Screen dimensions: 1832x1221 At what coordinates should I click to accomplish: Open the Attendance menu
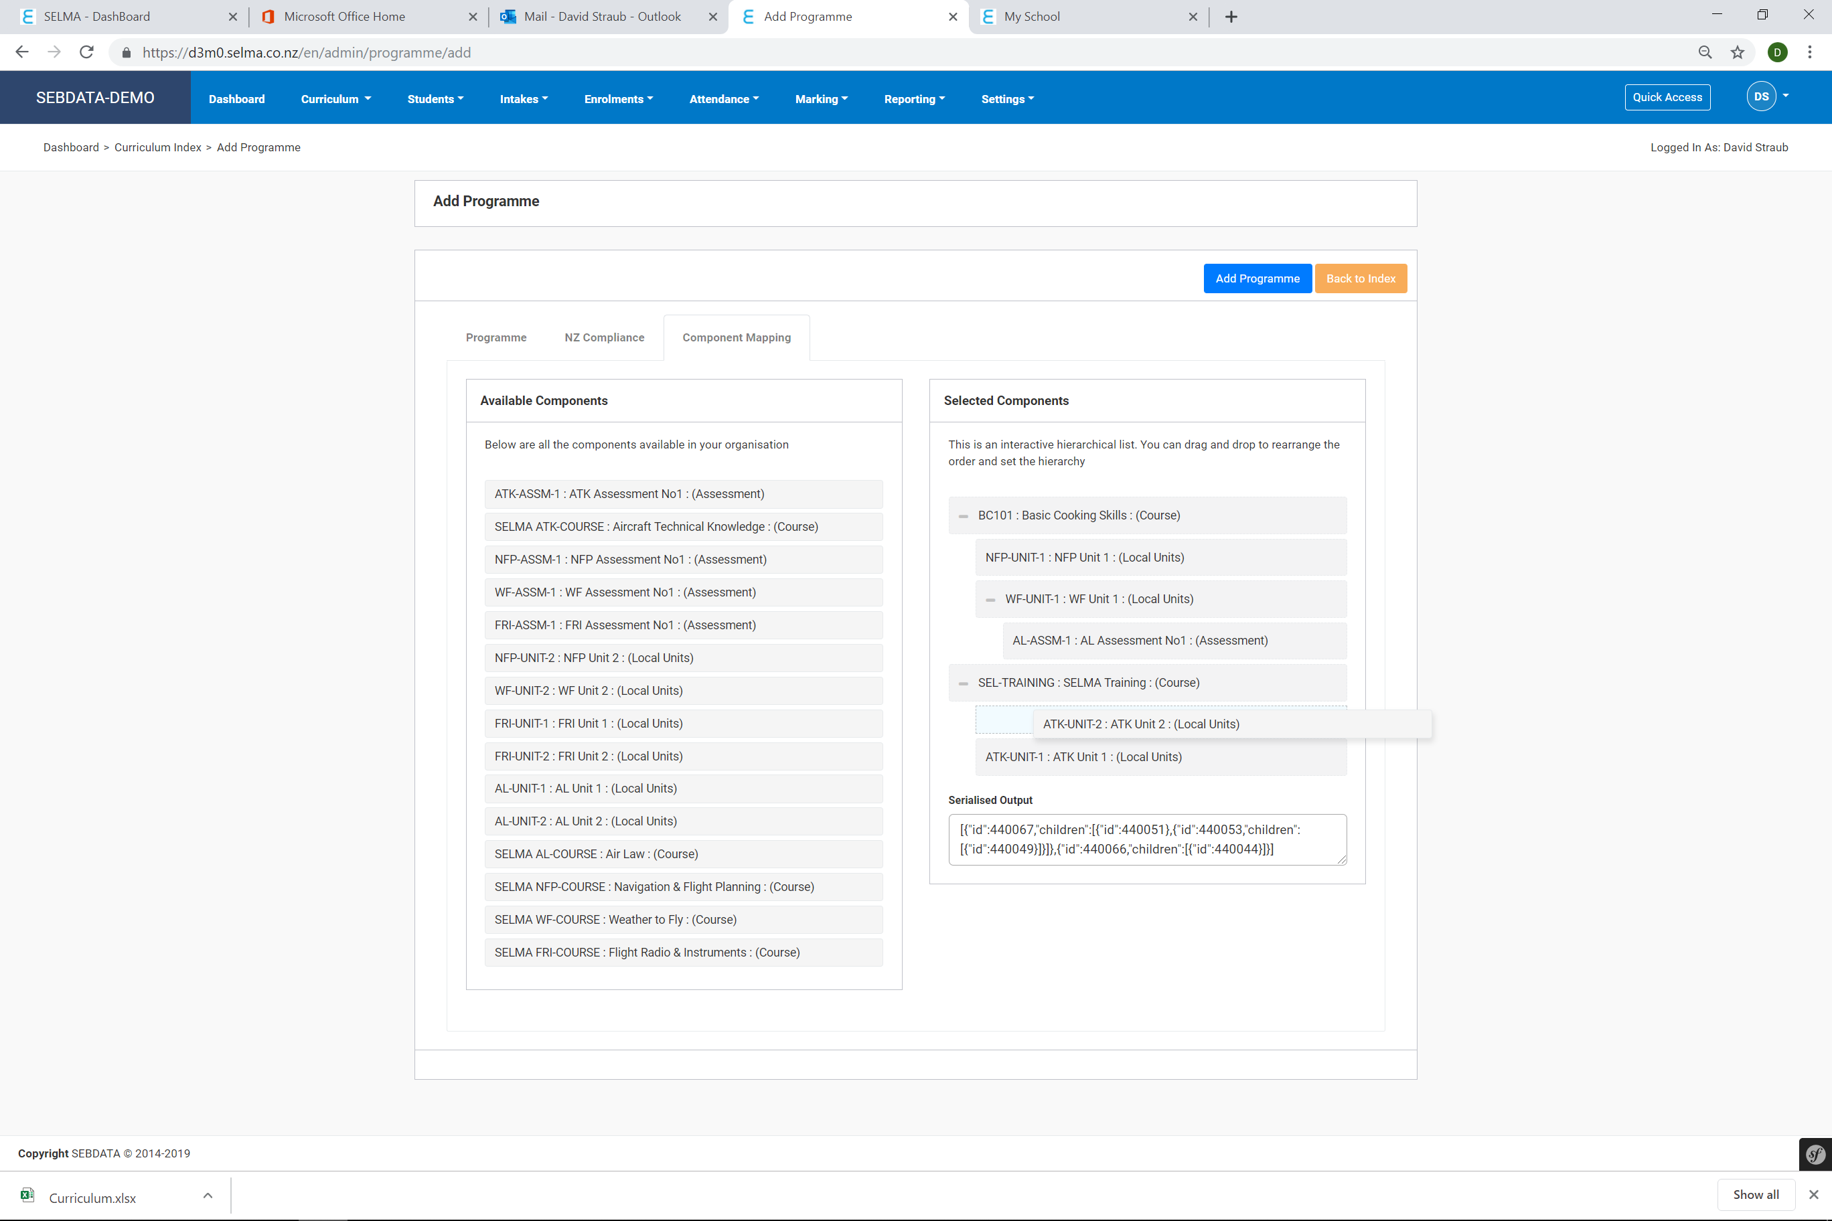(724, 99)
